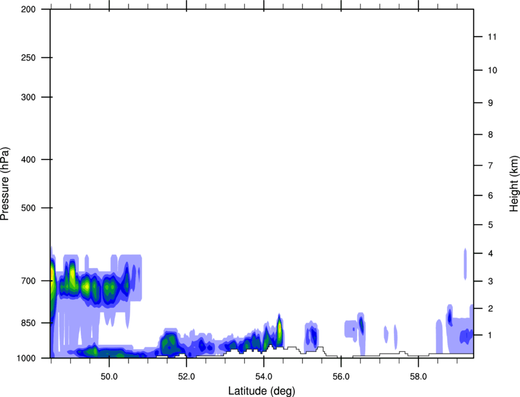Click the Pressure (hPa) axis title
520x397 pixels.
pos(5,183)
